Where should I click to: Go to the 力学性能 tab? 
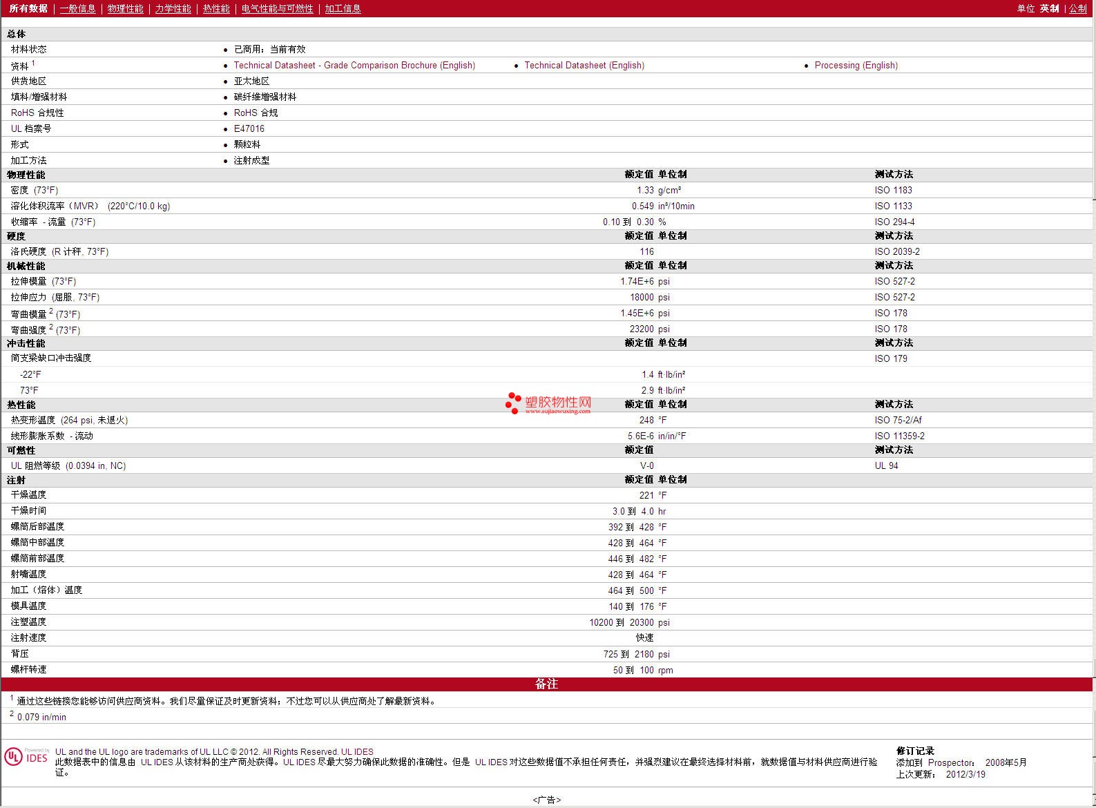pyautogui.click(x=173, y=8)
